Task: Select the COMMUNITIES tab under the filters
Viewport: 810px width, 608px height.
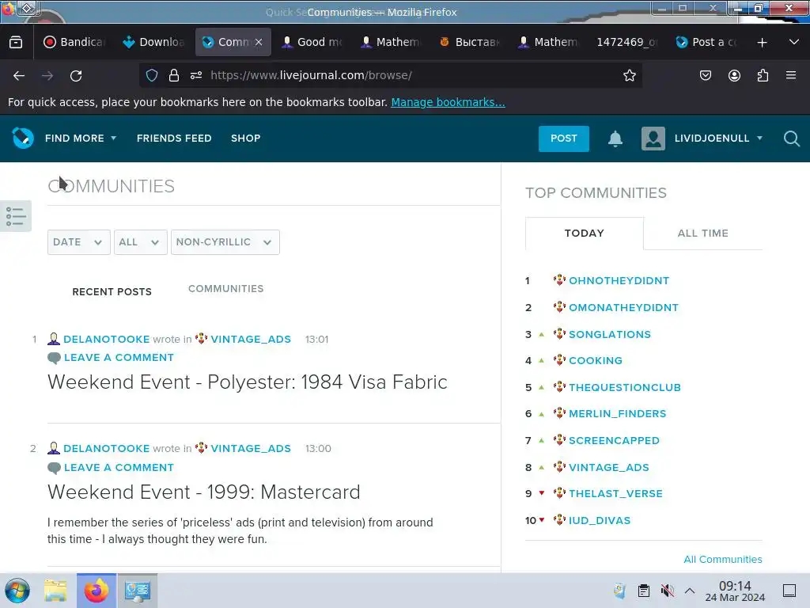Action: coord(225,288)
